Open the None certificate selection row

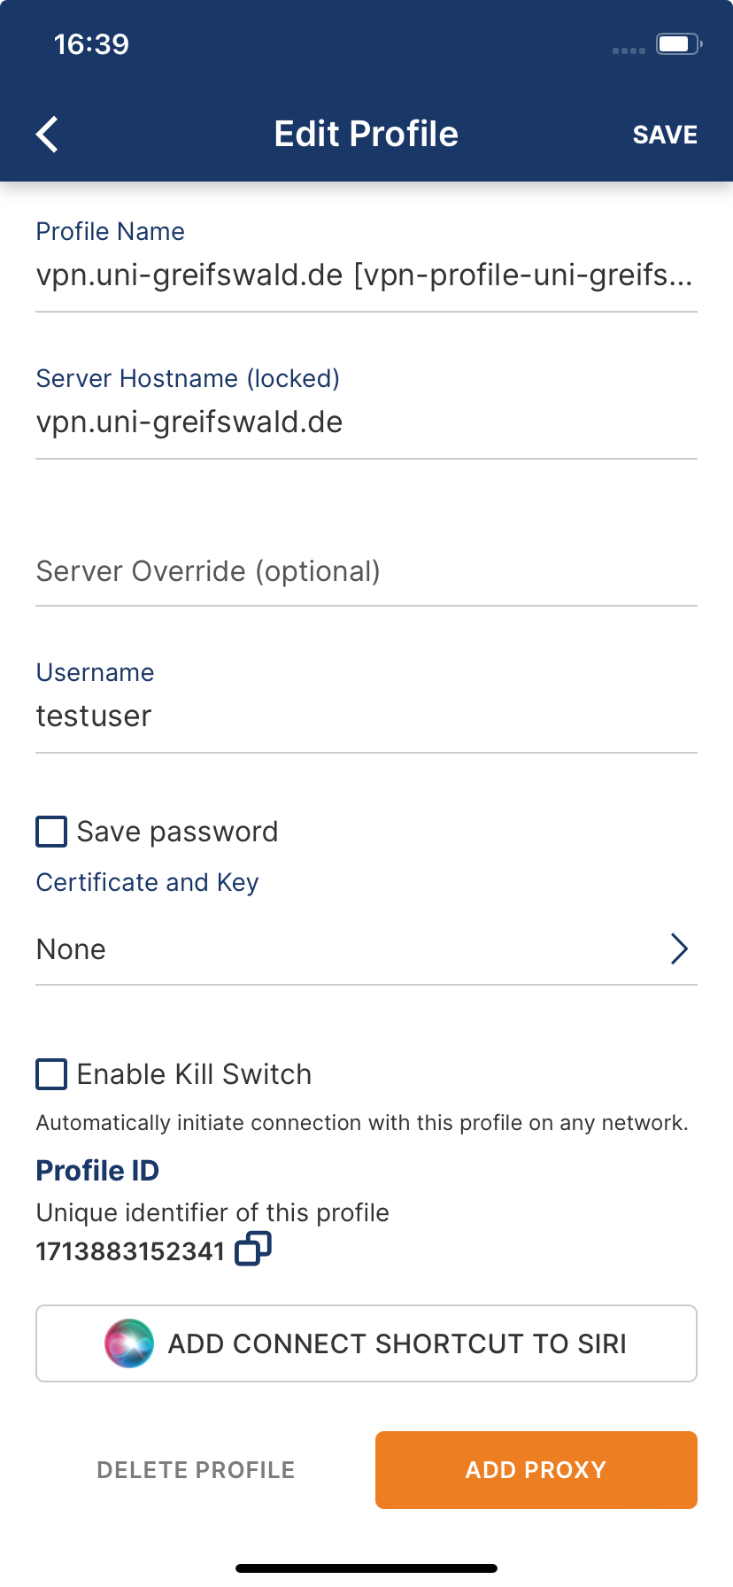pyautogui.click(x=354, y=949)
